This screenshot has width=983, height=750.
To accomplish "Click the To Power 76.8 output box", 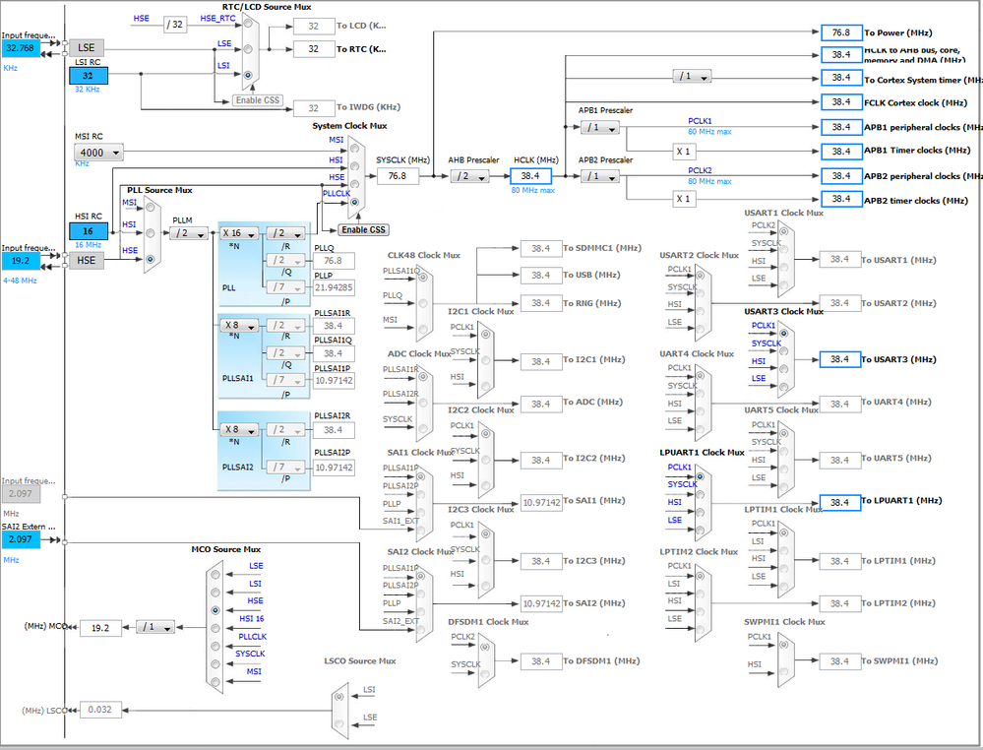I will [x=841, y=32].
